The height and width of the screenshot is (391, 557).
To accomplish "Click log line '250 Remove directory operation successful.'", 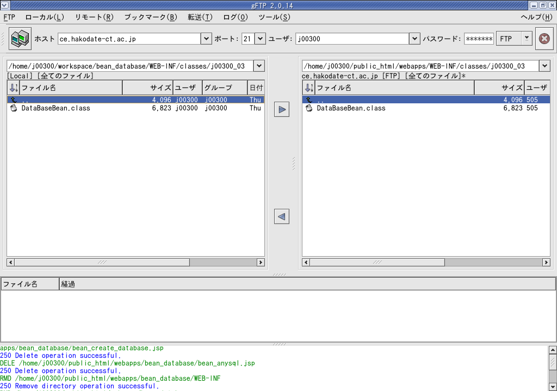I will tap(79, 386).
